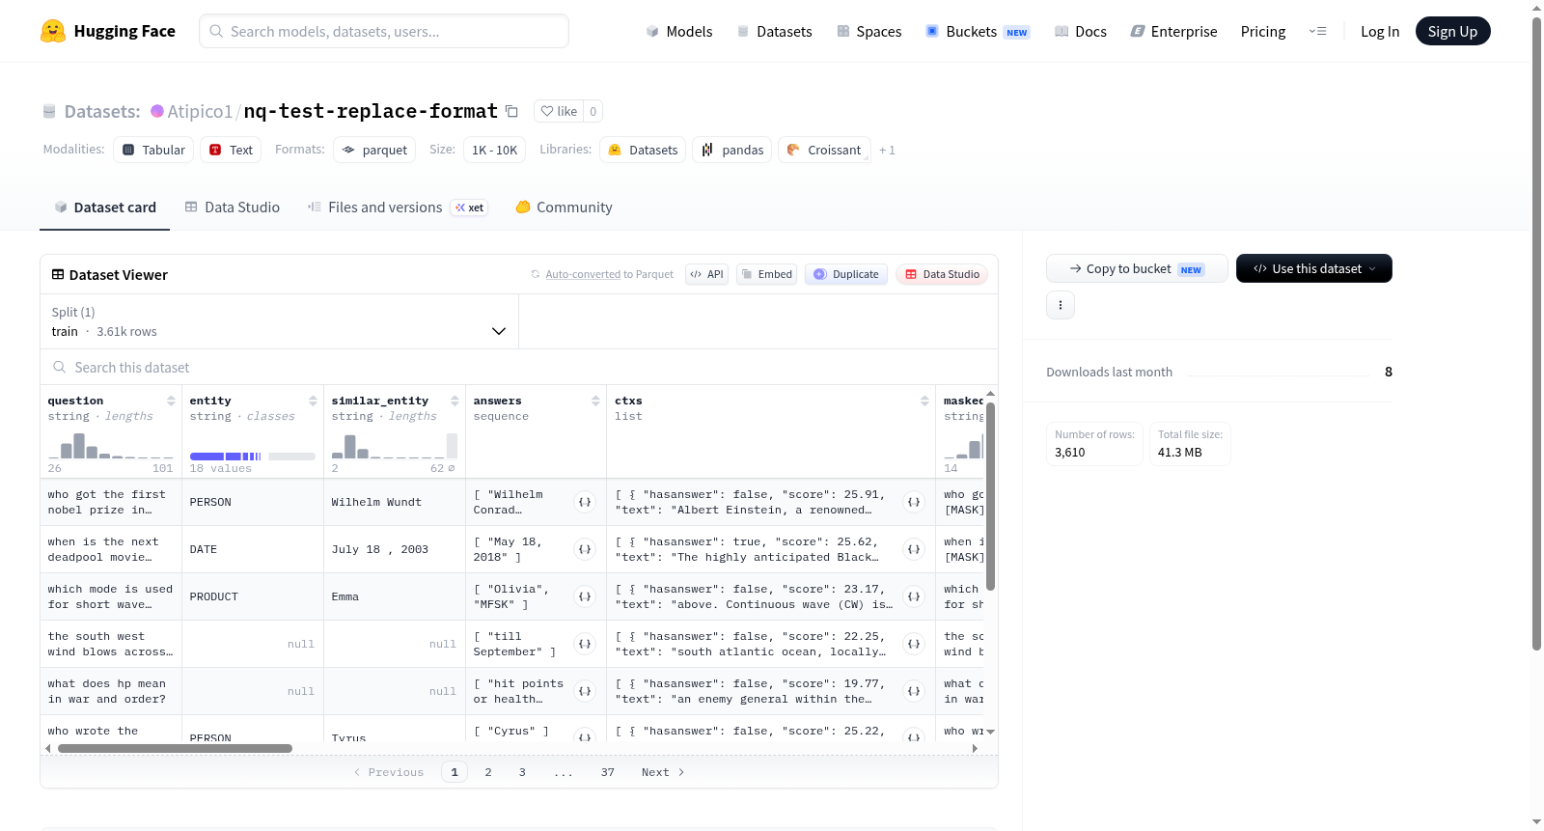Click the like heart button
This screenshot has width=1544, height=831.
click(559, 111)
